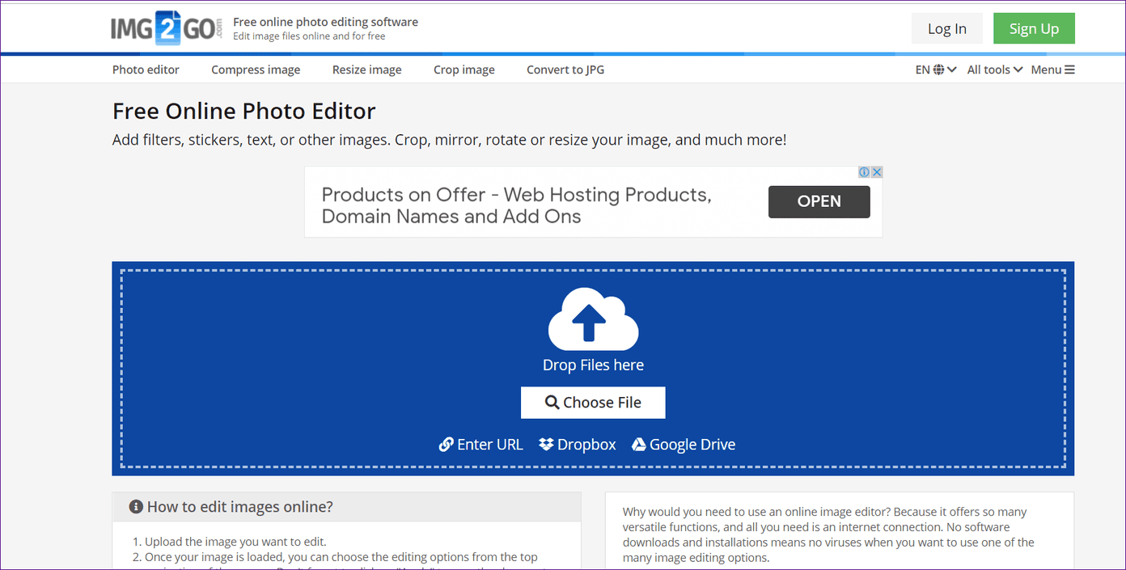Screen dimensions: 1126x570
Task: Open the Photo editor menu item
Action: (146, 70)
